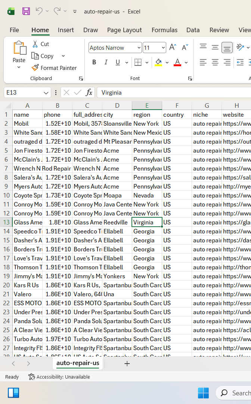251x404 pixels.
Task: Expand the Fill Color palette arrow
Action: point(167,62)
